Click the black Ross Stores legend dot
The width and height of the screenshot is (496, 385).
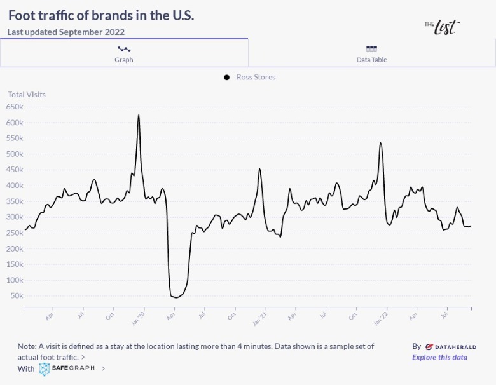point(226,78)
